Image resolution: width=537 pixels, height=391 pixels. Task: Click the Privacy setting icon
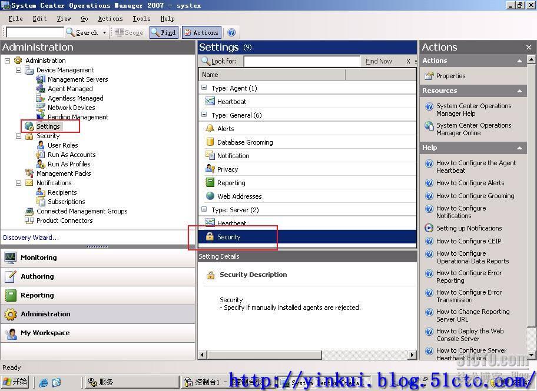pos(210,169)
